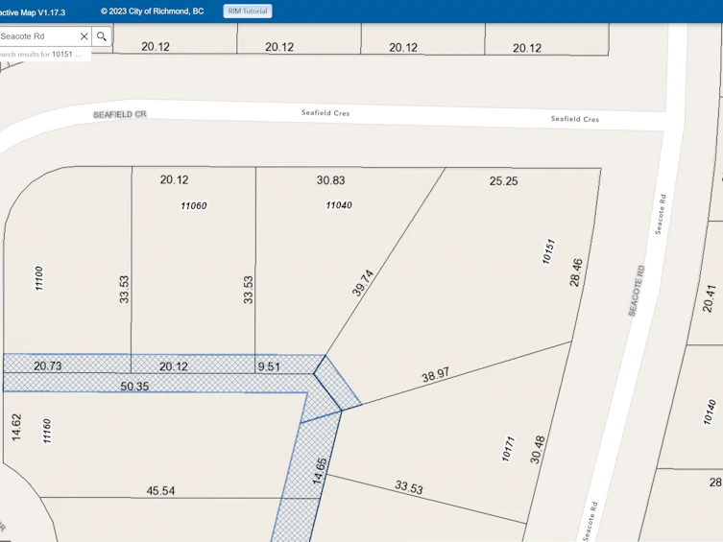Click the 28.46 lot dimension
This screenshot has width=723, height=542.
[576, 272]
